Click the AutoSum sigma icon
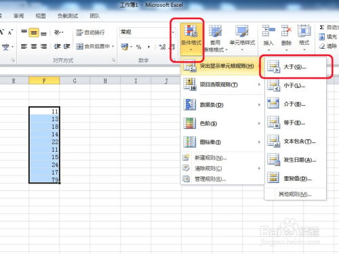The height and width of the screenshot is (254, 339). (x=322, y=27)
